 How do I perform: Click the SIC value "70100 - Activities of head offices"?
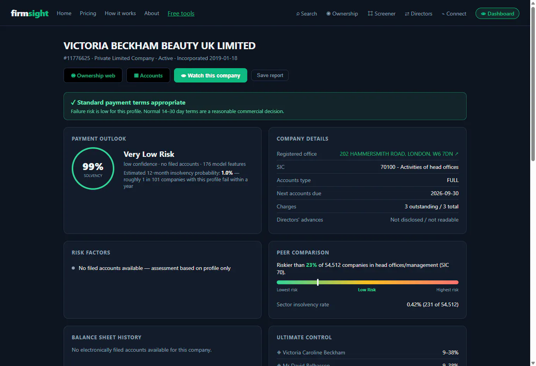coord(419,167)
